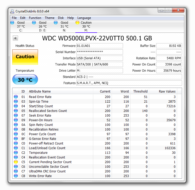Screen dimensions: 195x190
Task: Click the yellow icon beside Current Pending Sector Count
Action: [x=16, y=162]
